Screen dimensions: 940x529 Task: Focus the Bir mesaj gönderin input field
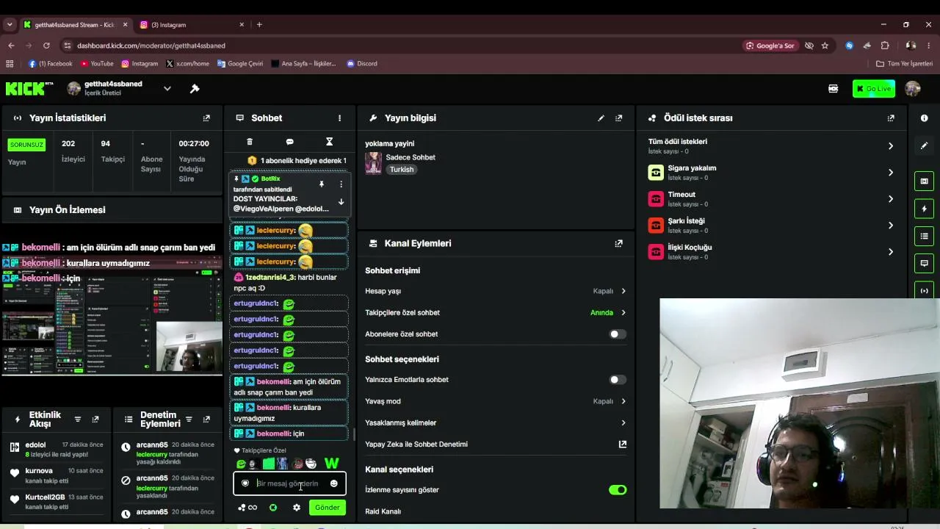(x=289, y=483)
